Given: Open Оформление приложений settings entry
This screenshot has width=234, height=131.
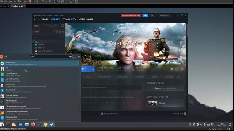Looking at the screenshot, I should pyautogui.click(x=39, y=107).
